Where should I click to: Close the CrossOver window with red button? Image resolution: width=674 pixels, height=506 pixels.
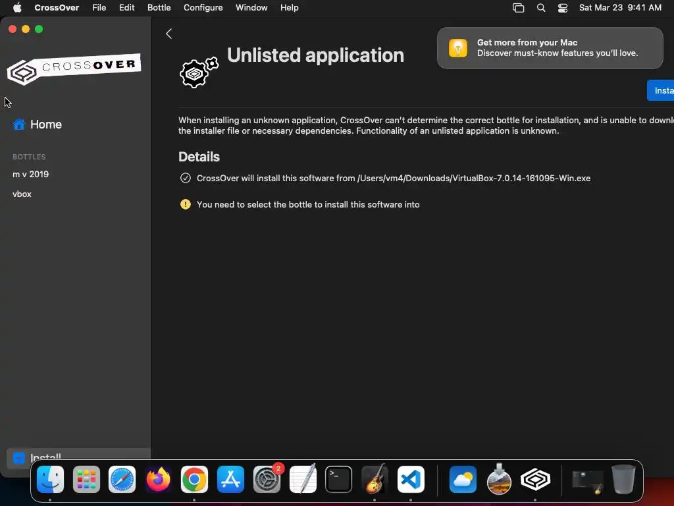(13, 29)
